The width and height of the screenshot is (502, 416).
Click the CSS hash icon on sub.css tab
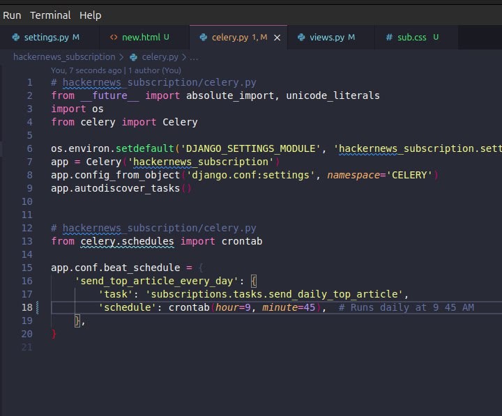tap(389, 38)
